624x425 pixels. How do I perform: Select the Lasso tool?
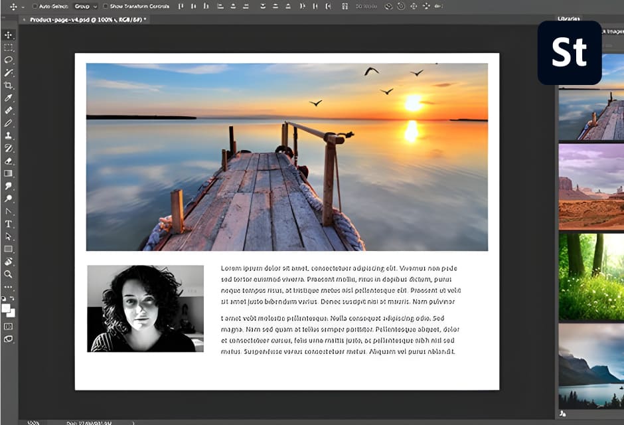[x=8, y=58]
